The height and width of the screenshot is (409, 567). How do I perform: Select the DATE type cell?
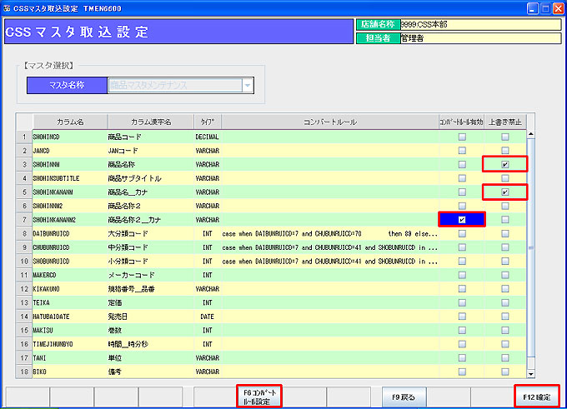207,317
